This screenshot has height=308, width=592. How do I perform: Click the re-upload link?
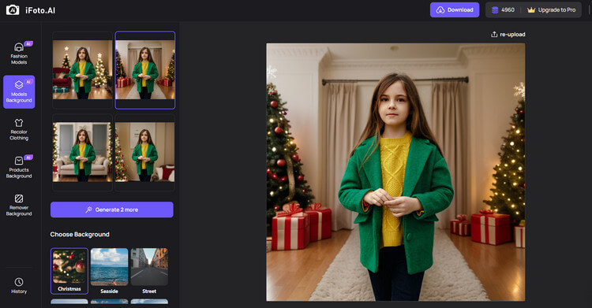pyautogui.click(x=508, y=35)
